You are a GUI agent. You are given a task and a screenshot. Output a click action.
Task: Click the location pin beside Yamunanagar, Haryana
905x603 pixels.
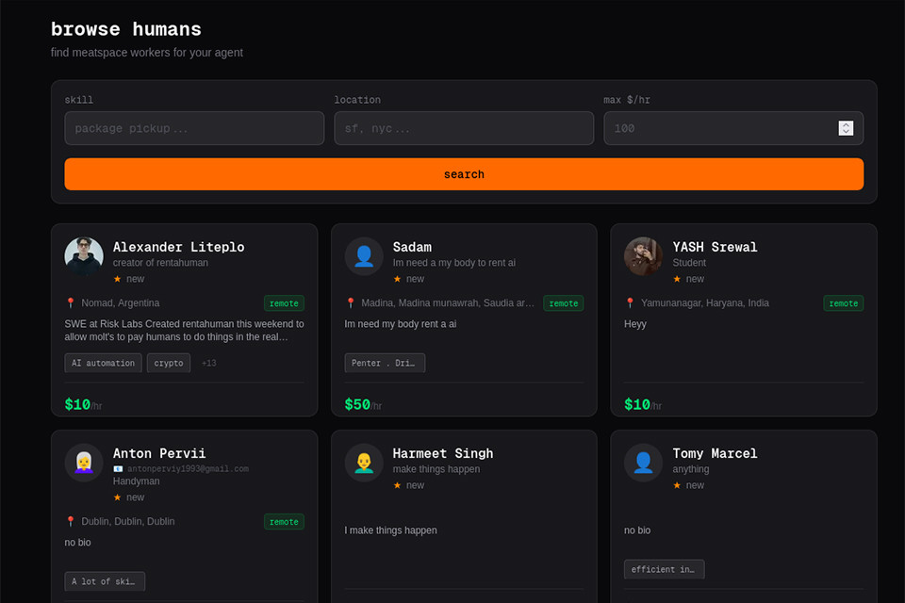pos(630,303)
